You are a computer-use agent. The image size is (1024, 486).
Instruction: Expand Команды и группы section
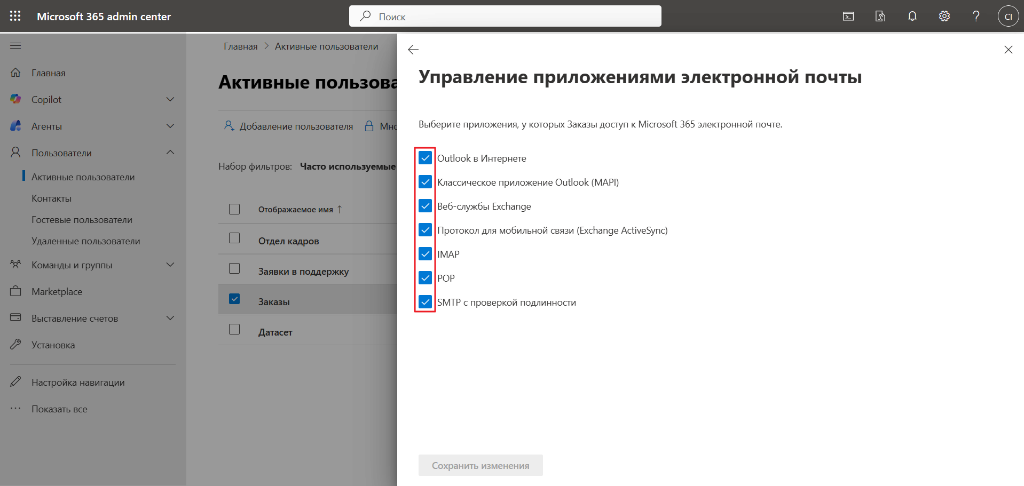click(170, 265)
